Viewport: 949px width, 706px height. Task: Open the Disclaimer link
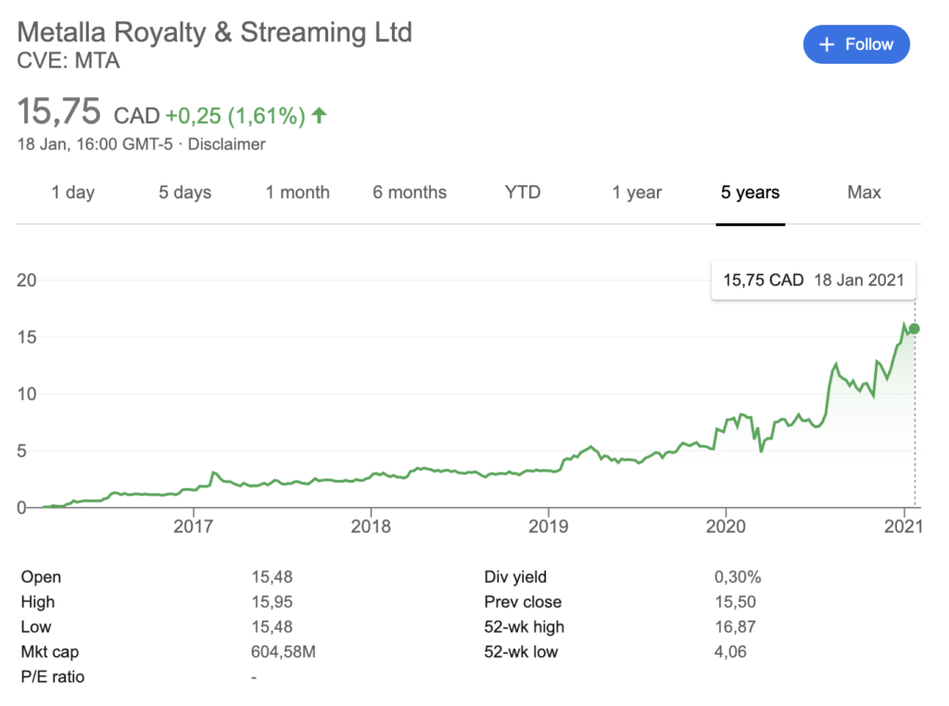point(226,145)
